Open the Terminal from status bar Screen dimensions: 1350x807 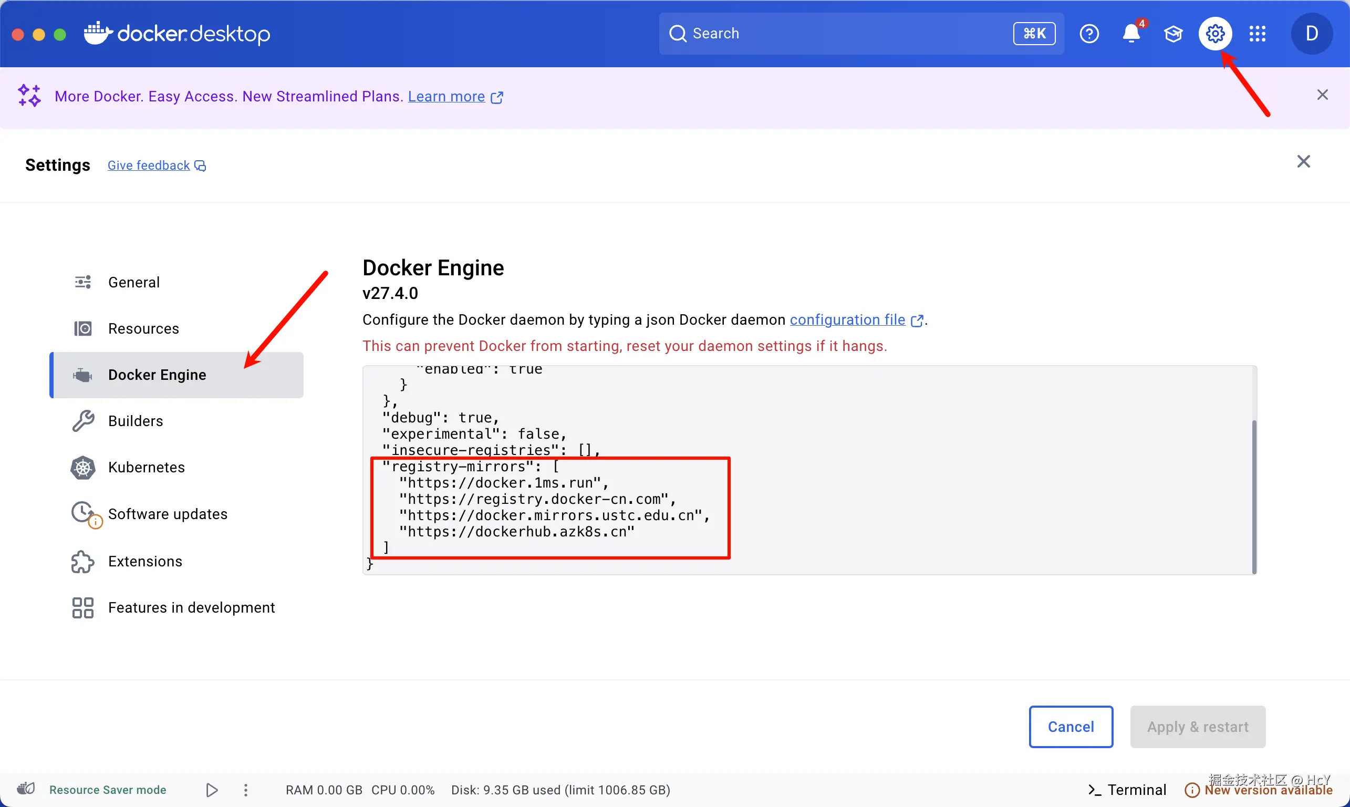(x=1127, y=790)
